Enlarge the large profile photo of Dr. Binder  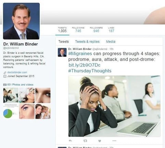tap(21, 21)
